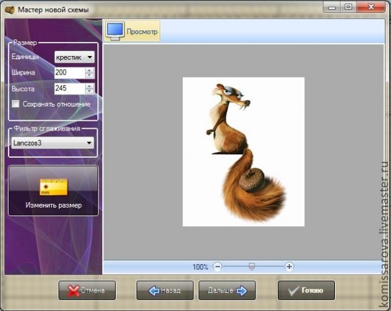This screenshot has width=391, height=311.
Task: Open the Единицы units dropdown (крестик)
Action: coord(75,57)
